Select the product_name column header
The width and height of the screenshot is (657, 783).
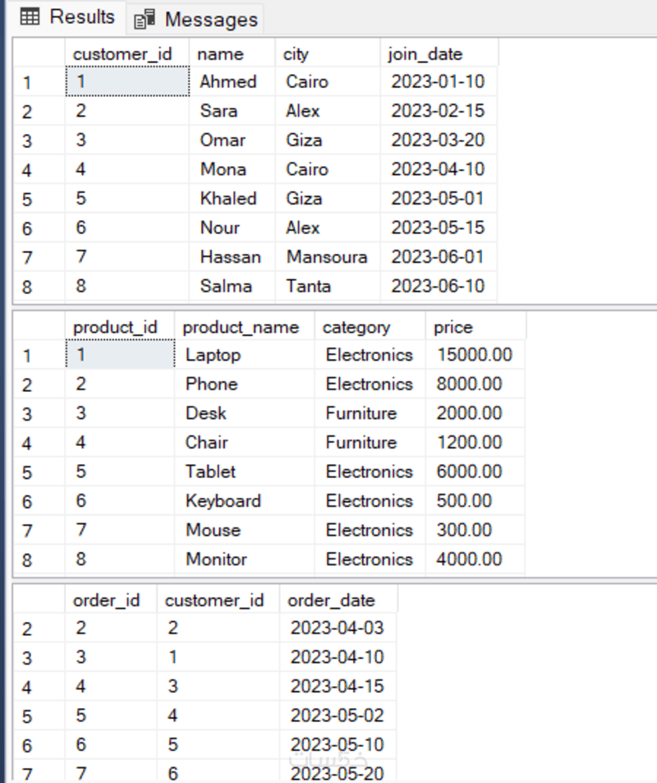click(x=241, y=327)
